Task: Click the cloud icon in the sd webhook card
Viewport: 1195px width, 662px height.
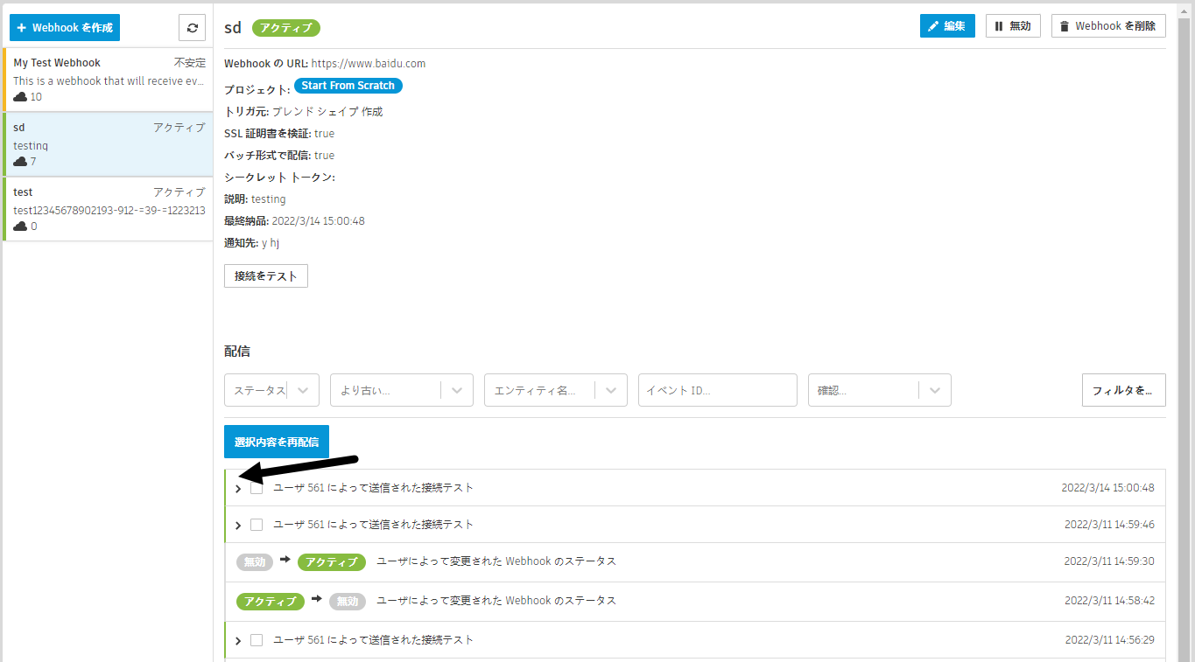Action: point(20,162)
